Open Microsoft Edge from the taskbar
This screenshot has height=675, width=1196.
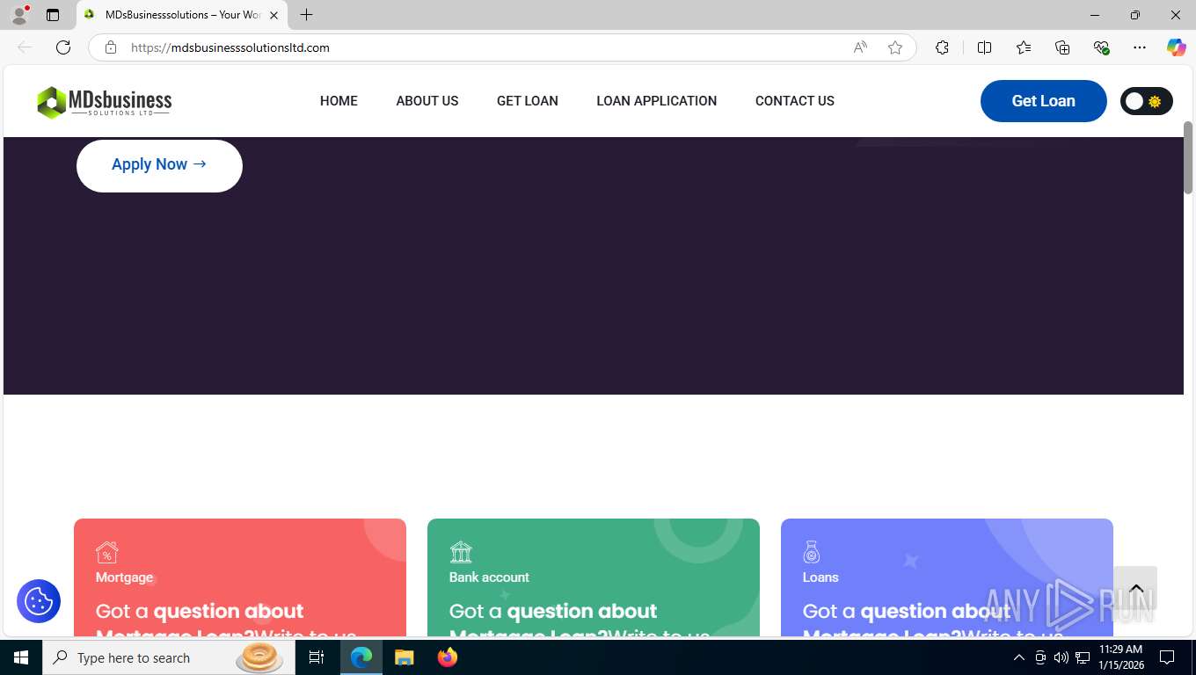pos(361,657)
